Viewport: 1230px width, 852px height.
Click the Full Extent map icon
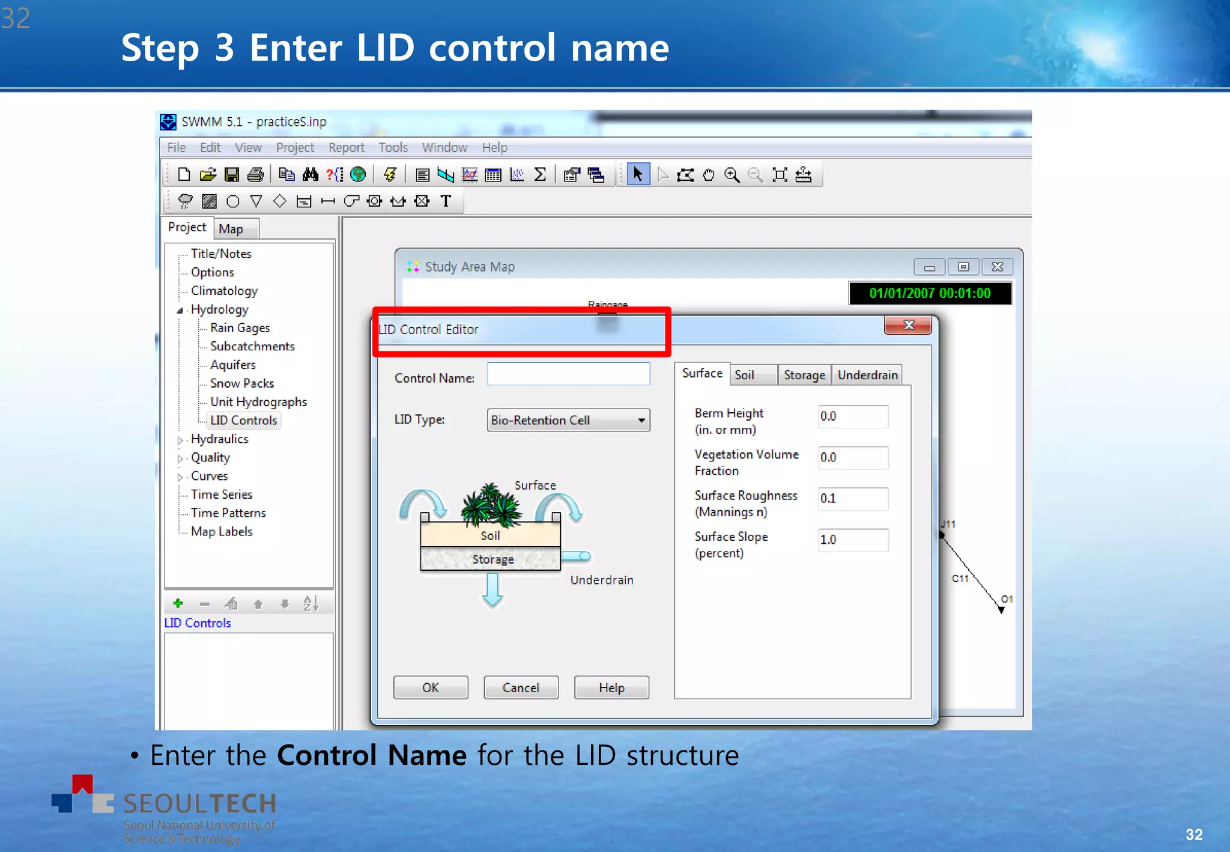click(x=780, y=175)
